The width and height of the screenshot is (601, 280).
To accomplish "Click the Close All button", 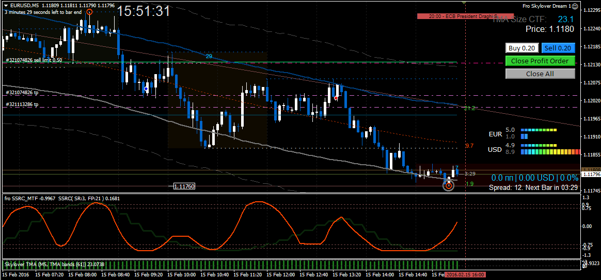I will coord(540,74).
